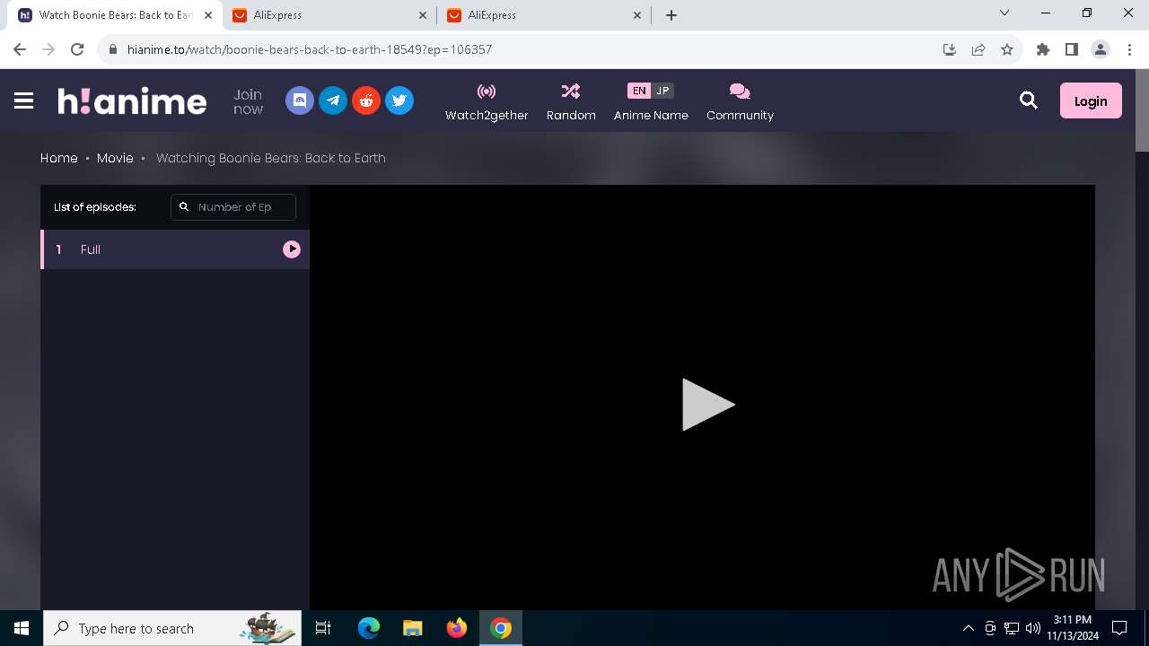The image size is (1149, 646).
Task: Launch Microsoft Edge from taskbar
Action: click(x=369, y=628)
